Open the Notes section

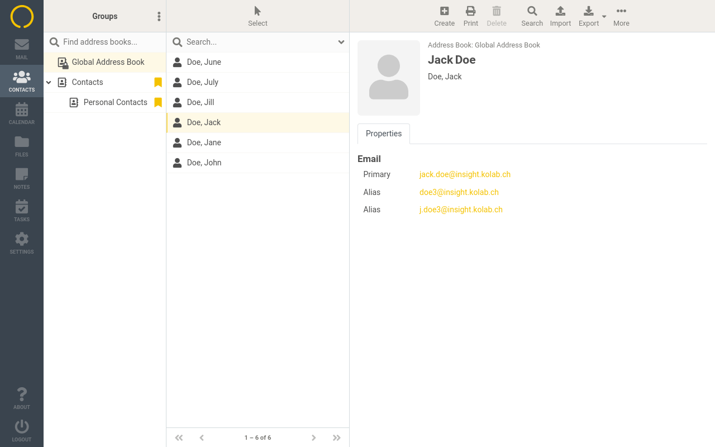(22, 178)
